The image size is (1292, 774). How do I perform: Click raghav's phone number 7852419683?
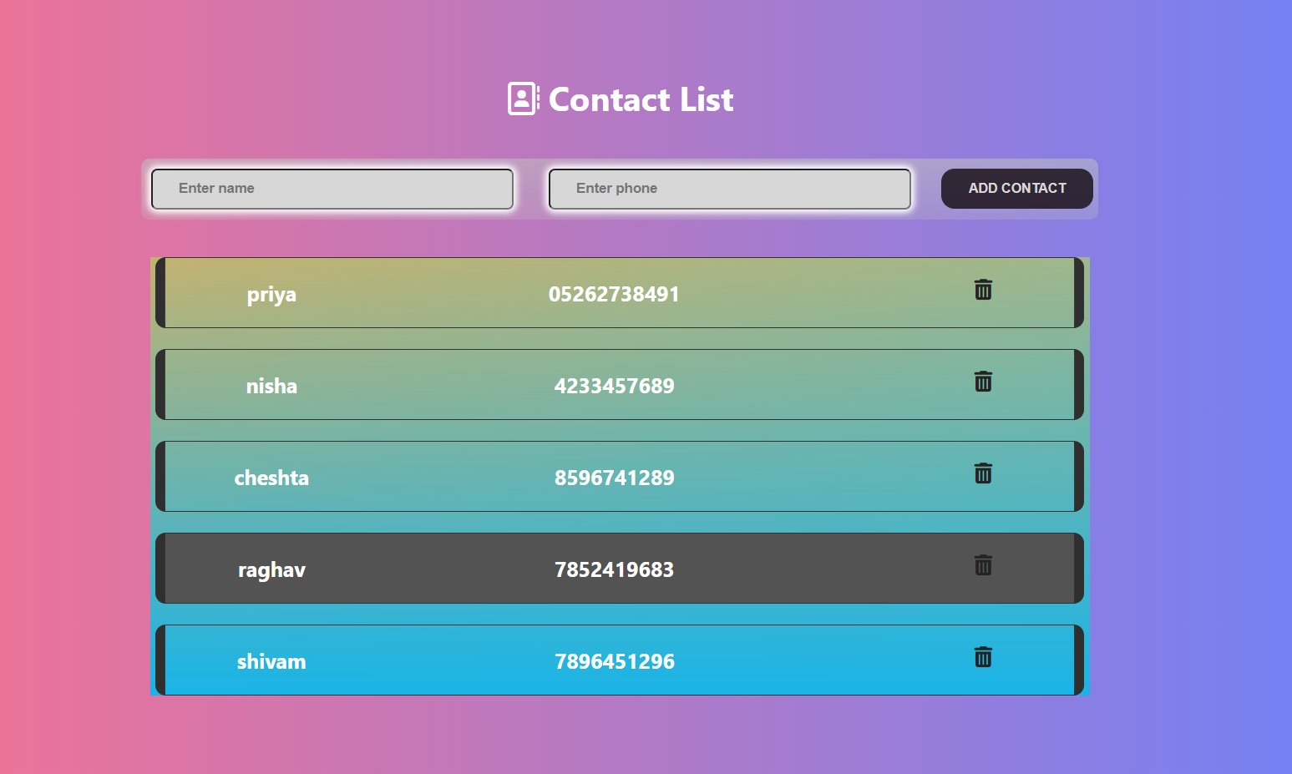click(x=615, y=569)
